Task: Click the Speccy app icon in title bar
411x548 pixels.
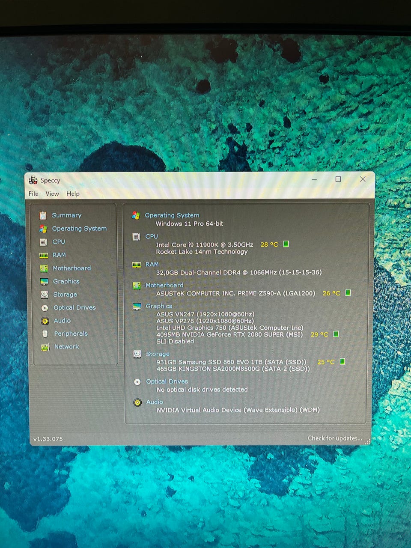Action: tap(33, 180)
